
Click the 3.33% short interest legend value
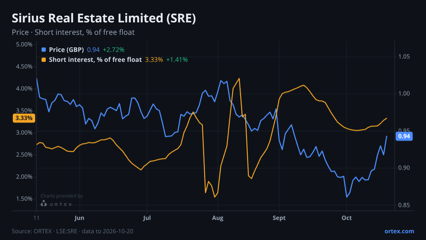pyautogui.click(x=154, y=60)
